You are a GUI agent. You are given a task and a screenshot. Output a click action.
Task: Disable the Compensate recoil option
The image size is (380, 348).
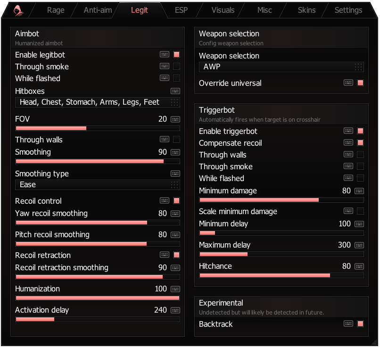pos(360,143)
